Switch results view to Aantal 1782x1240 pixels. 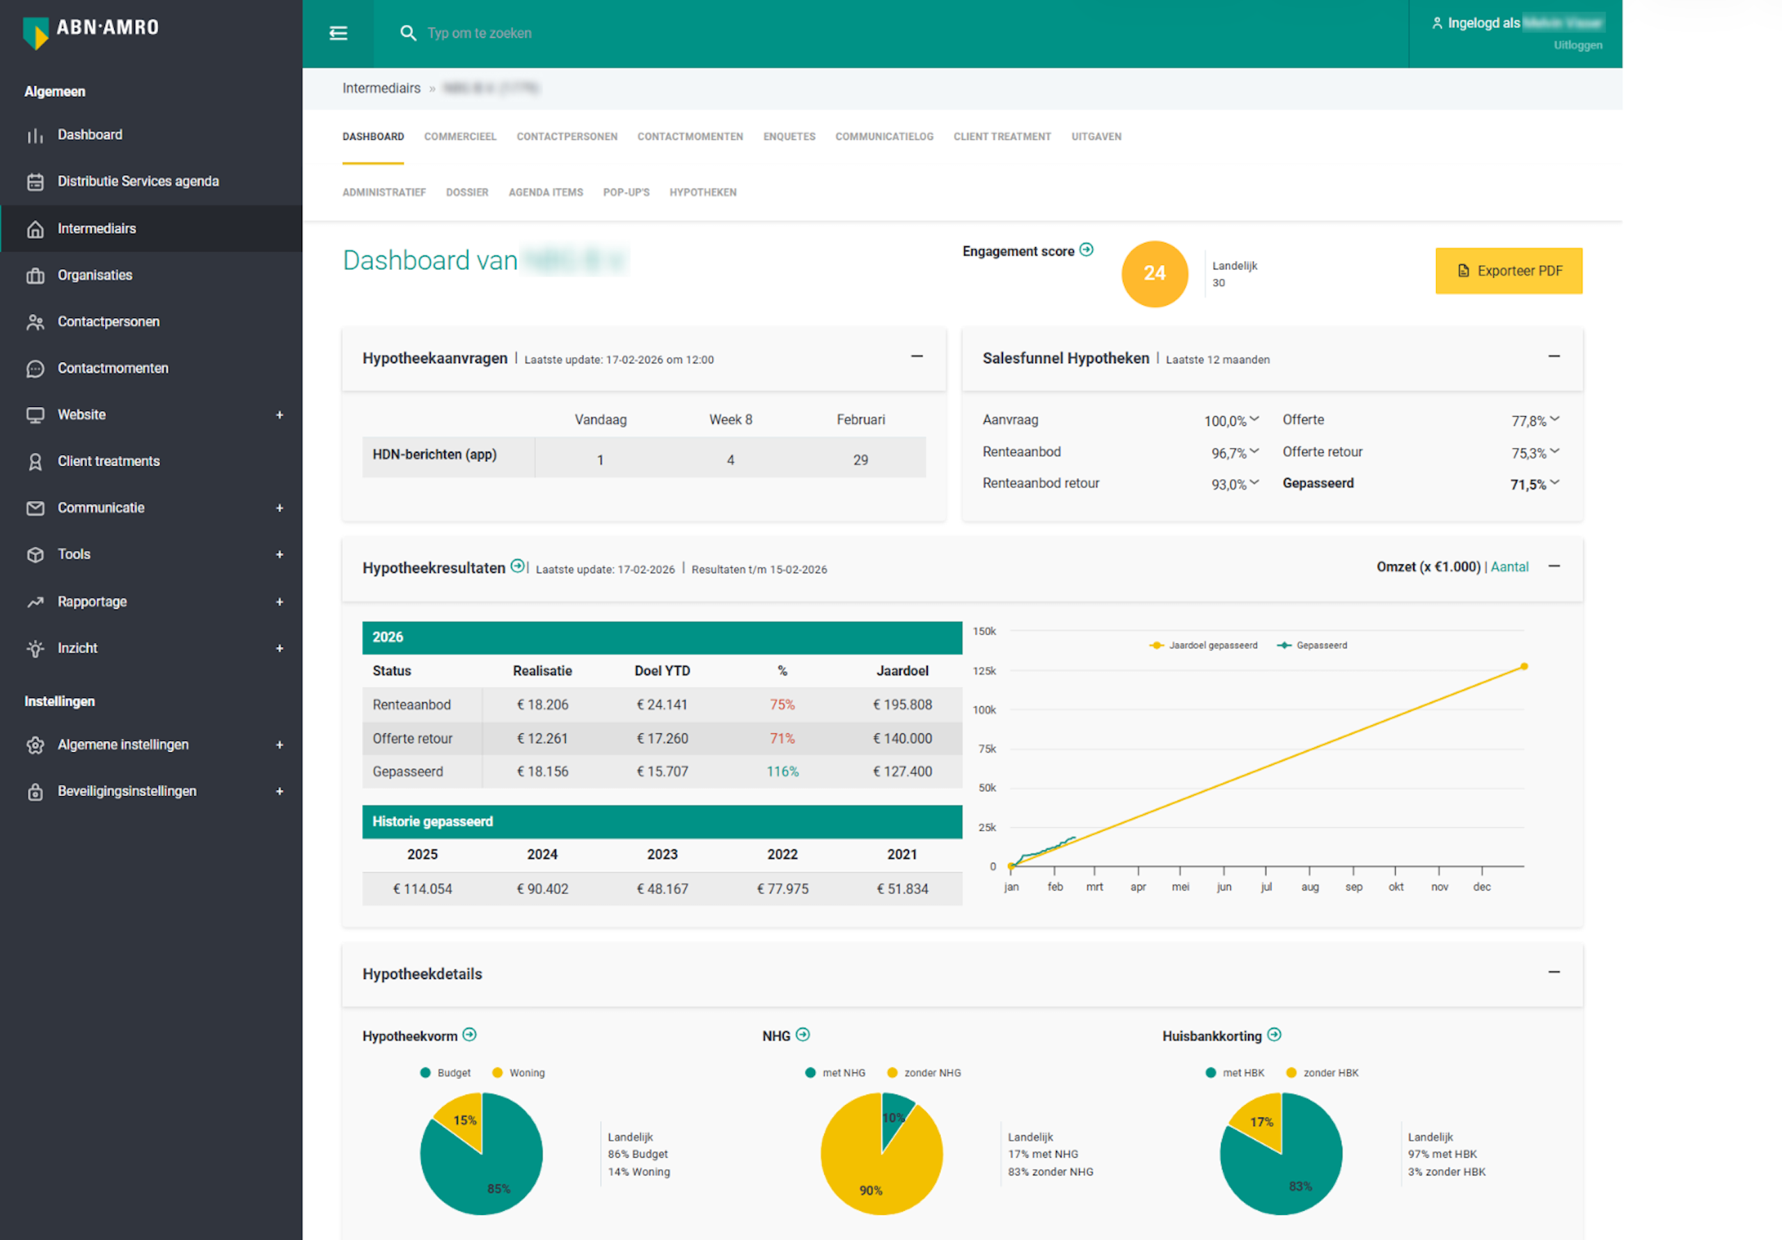[x=1509, y=566]
